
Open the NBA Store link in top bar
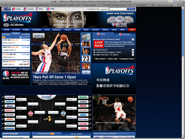(50, 9)
